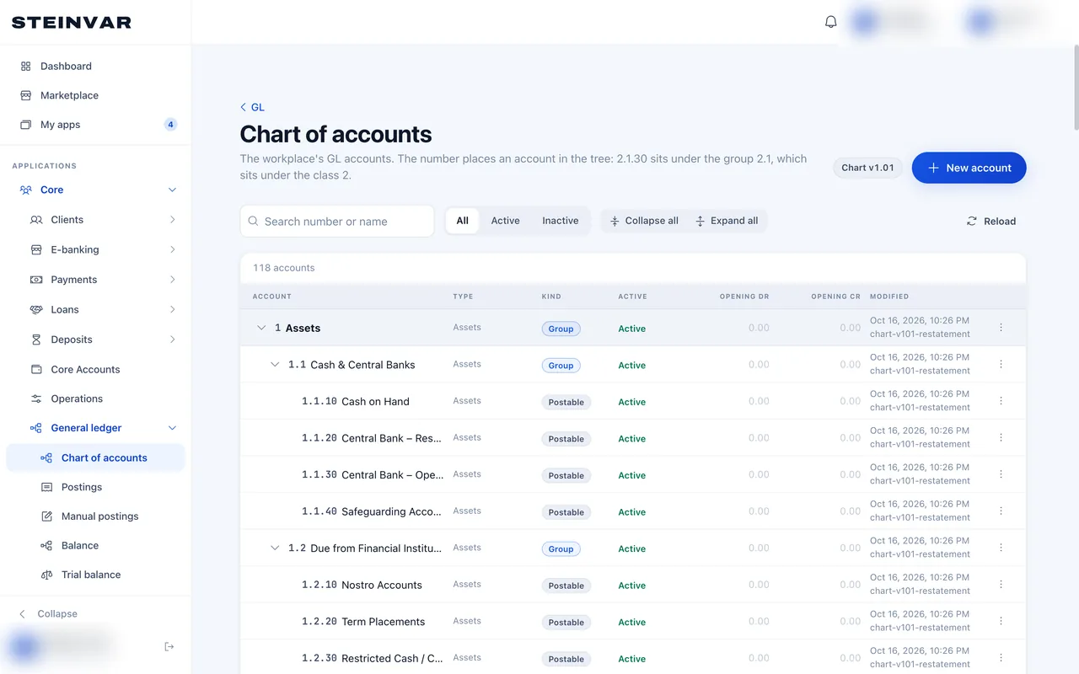
Task: Open Chart of accounts in sidebar
Action: [x=95, y=457]
